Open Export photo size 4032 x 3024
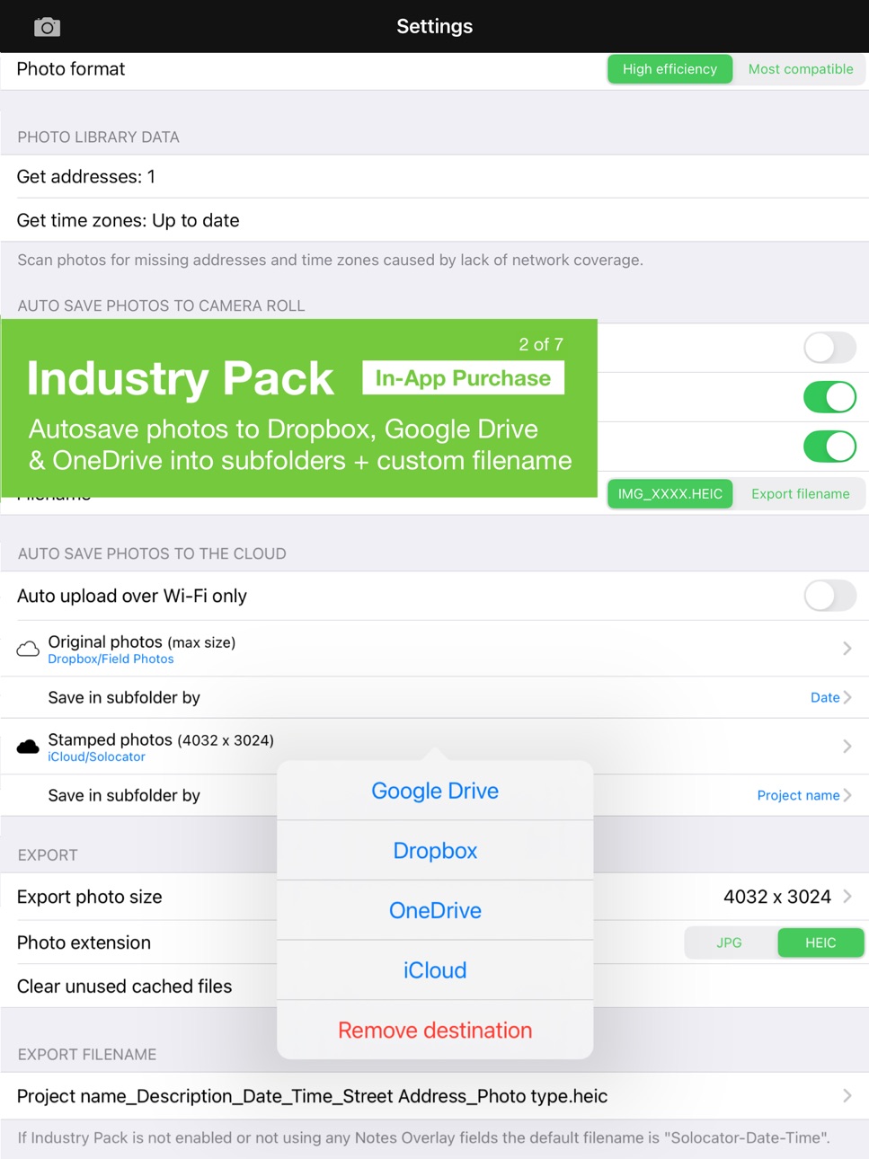869x1159 pixels. (x=787, y=897)
